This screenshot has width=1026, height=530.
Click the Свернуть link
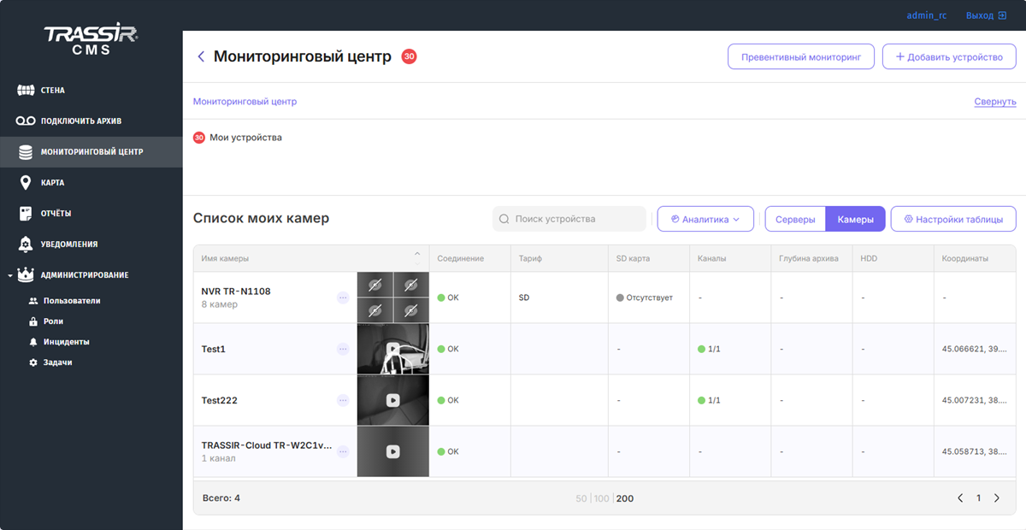(x=994, y=102)
